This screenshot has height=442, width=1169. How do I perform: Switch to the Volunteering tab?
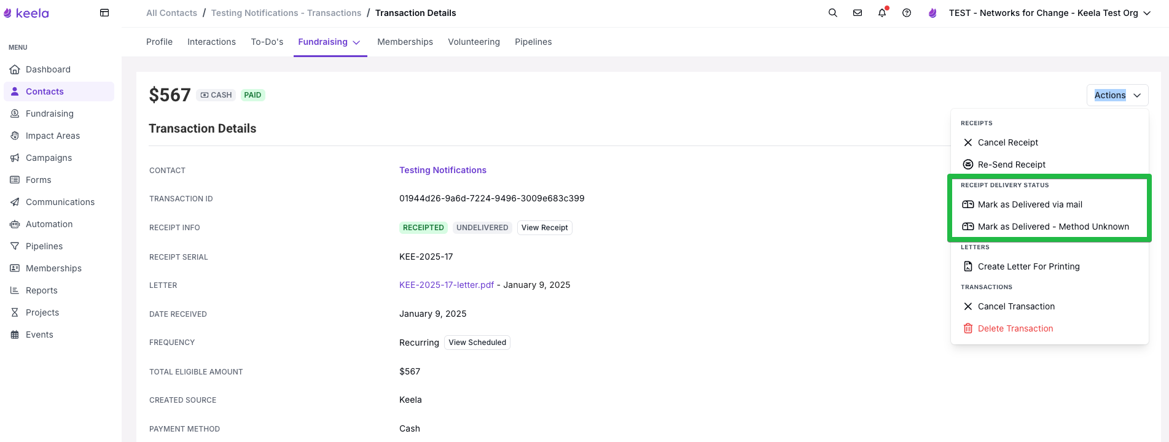[474, 42]
